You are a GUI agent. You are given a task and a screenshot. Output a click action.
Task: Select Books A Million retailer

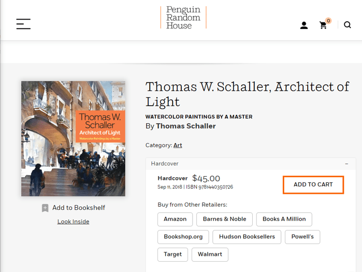pyautogui.click(x=284, y=219)
